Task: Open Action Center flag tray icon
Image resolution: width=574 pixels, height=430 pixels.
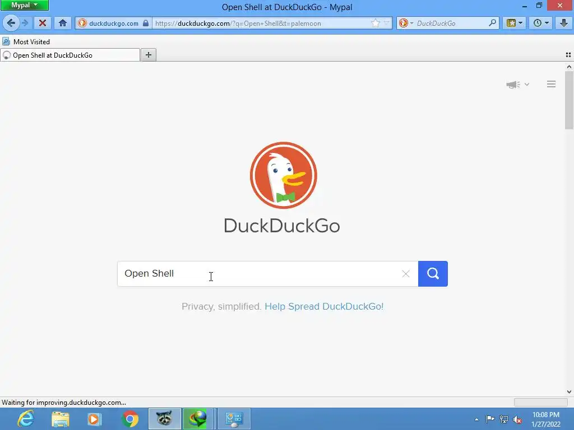Action: coord(490,419)
